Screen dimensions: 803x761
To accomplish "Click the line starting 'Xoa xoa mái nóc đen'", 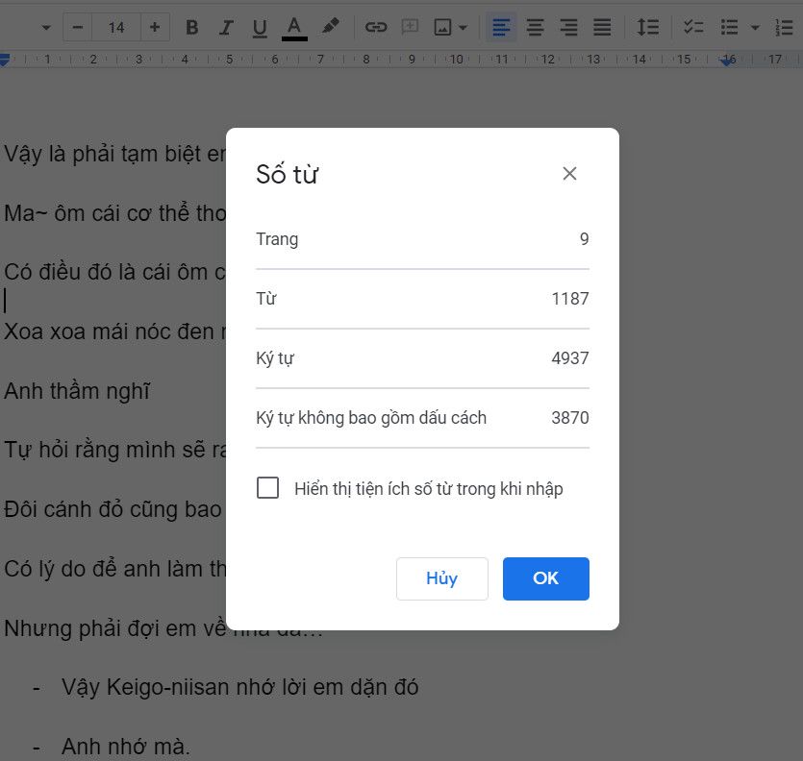I will pos(114,331).
